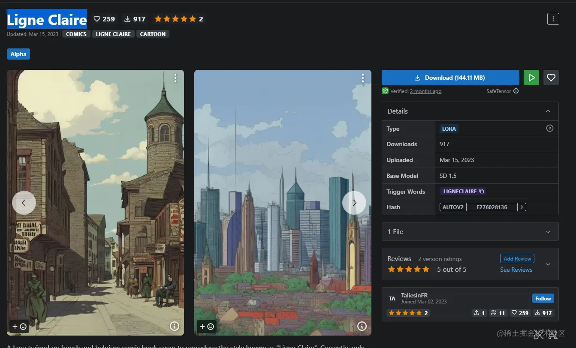Click the SafeTensor info icon
The width and height of the screenshot is (576, 348).
point(516,91)
